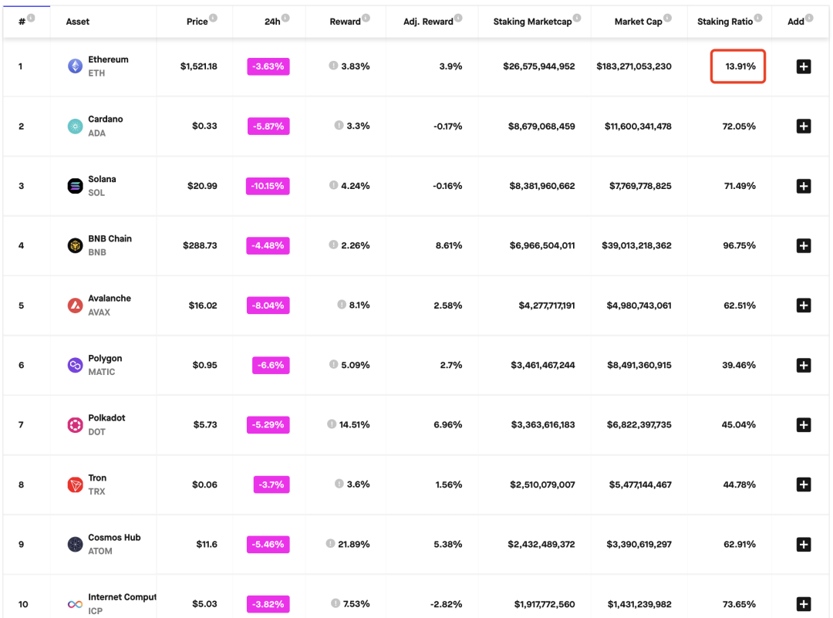This screenshot has height=618, width=833.
Task: Open the Cardano asset name link
Action: (105, 119)
